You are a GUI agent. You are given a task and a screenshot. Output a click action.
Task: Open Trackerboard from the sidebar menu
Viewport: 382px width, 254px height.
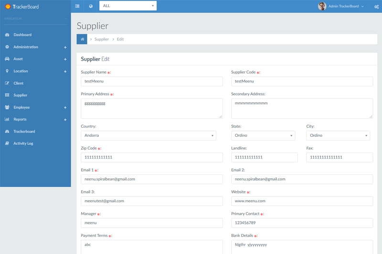click(24, 132)
